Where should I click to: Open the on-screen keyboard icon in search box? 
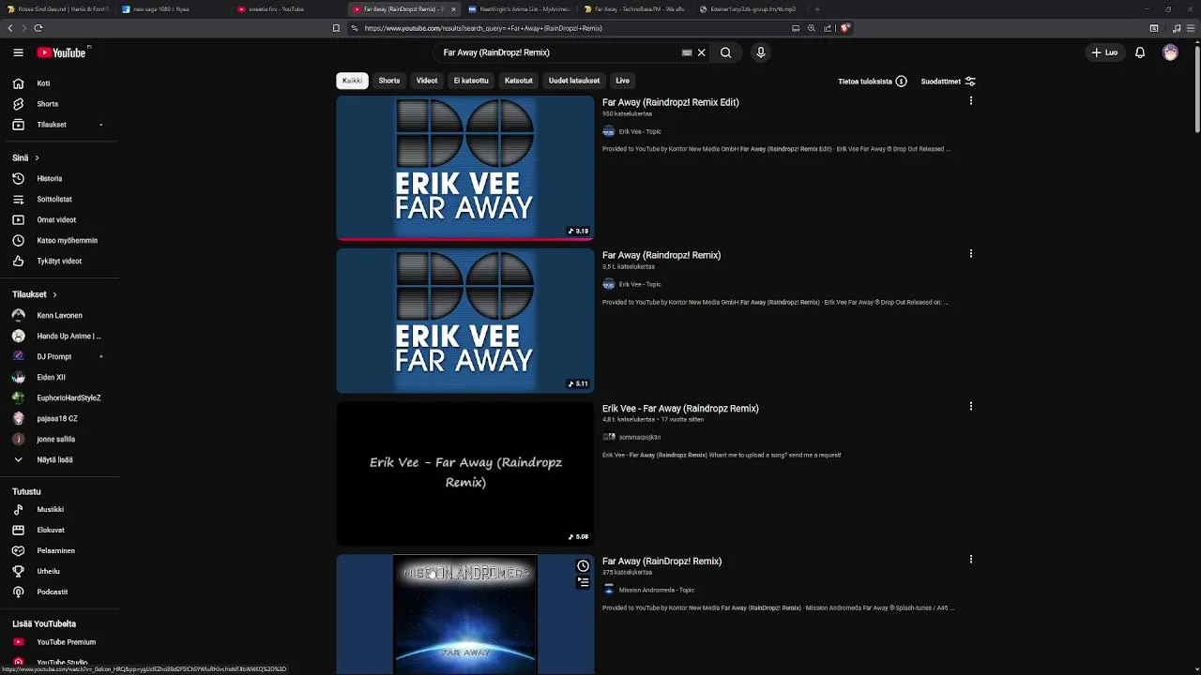point(687,52)
